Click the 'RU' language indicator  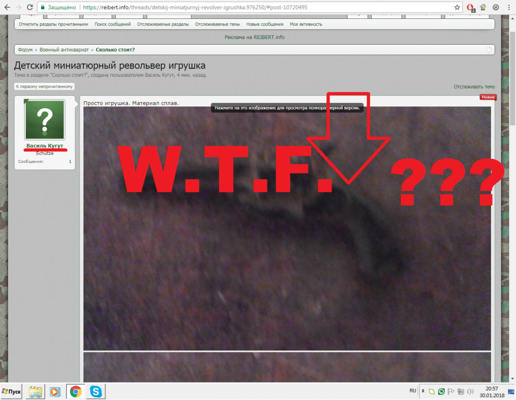pos(413,391)
